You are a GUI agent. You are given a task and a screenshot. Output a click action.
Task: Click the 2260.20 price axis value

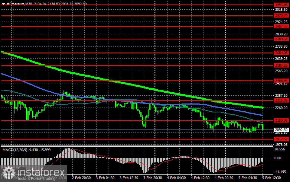coord(281,108)
